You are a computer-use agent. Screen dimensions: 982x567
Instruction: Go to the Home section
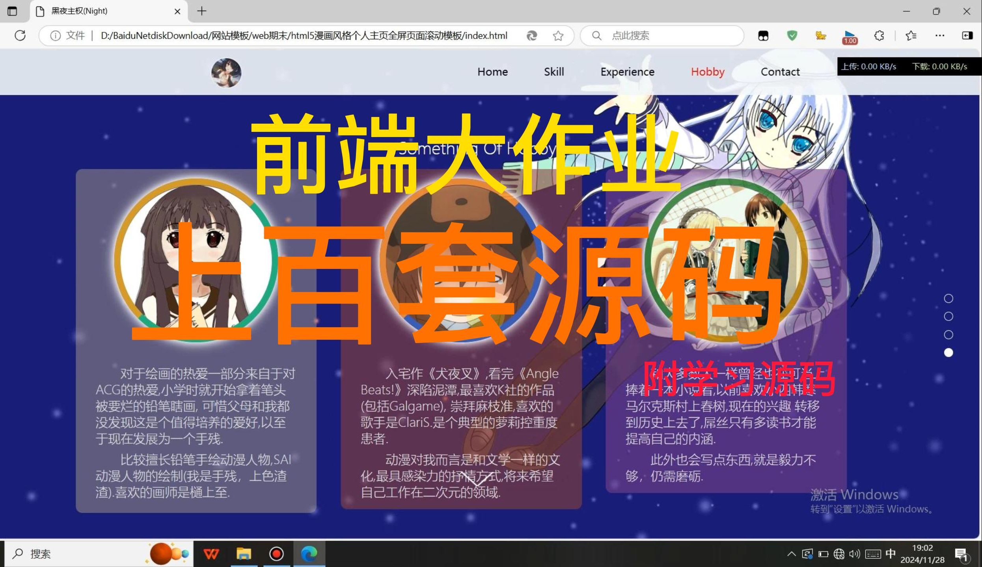492,72
